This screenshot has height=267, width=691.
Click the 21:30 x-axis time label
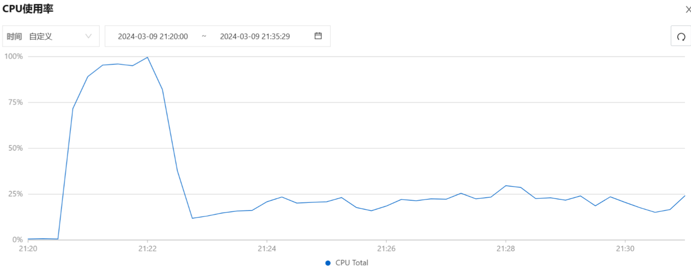click(x=625, y=249)
